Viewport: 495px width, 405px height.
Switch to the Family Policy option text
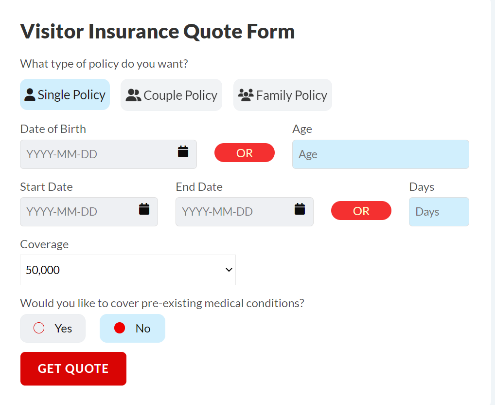292,95
